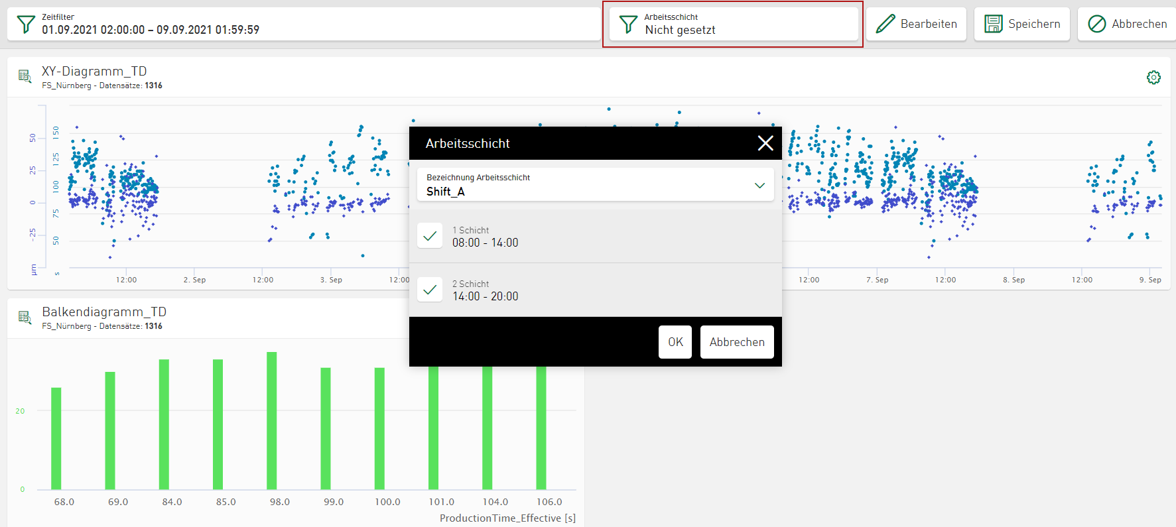1176x527 pixels.
Task: Click the Balkendiagramm_TD data table icon
Action: 25,317
